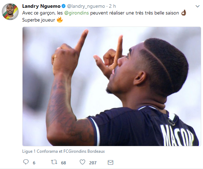Like the tweet with the heart icon
This screenshot has width=203, height=169.
click(82, 162)
